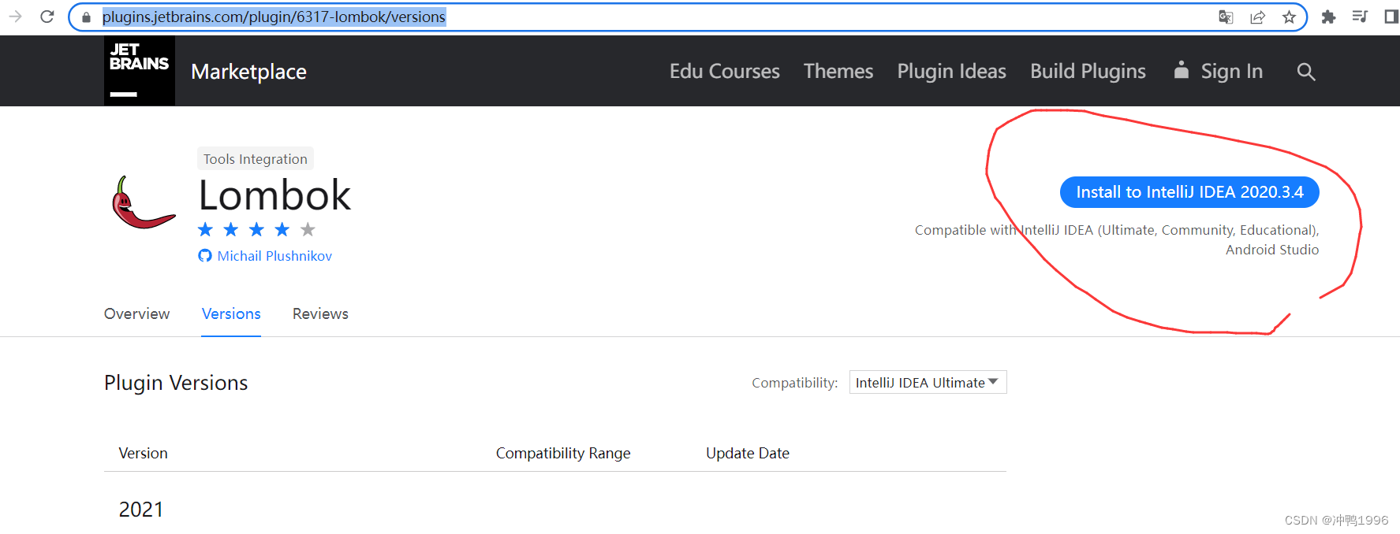The image size is (1400, 534).
Task: Click the padlock site info icon
Action: point(87,17)
